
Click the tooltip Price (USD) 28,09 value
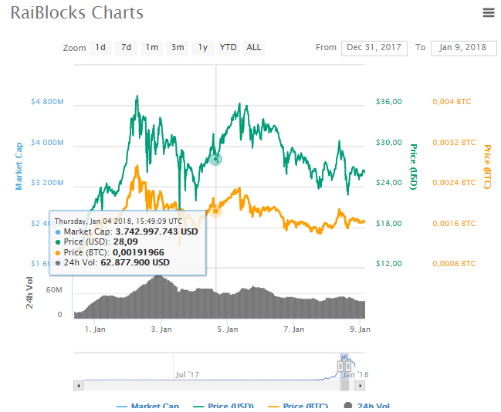[x=126, y=241]
